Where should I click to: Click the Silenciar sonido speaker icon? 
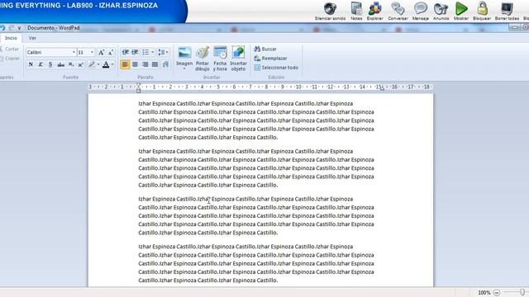click(x=330, y=11)
